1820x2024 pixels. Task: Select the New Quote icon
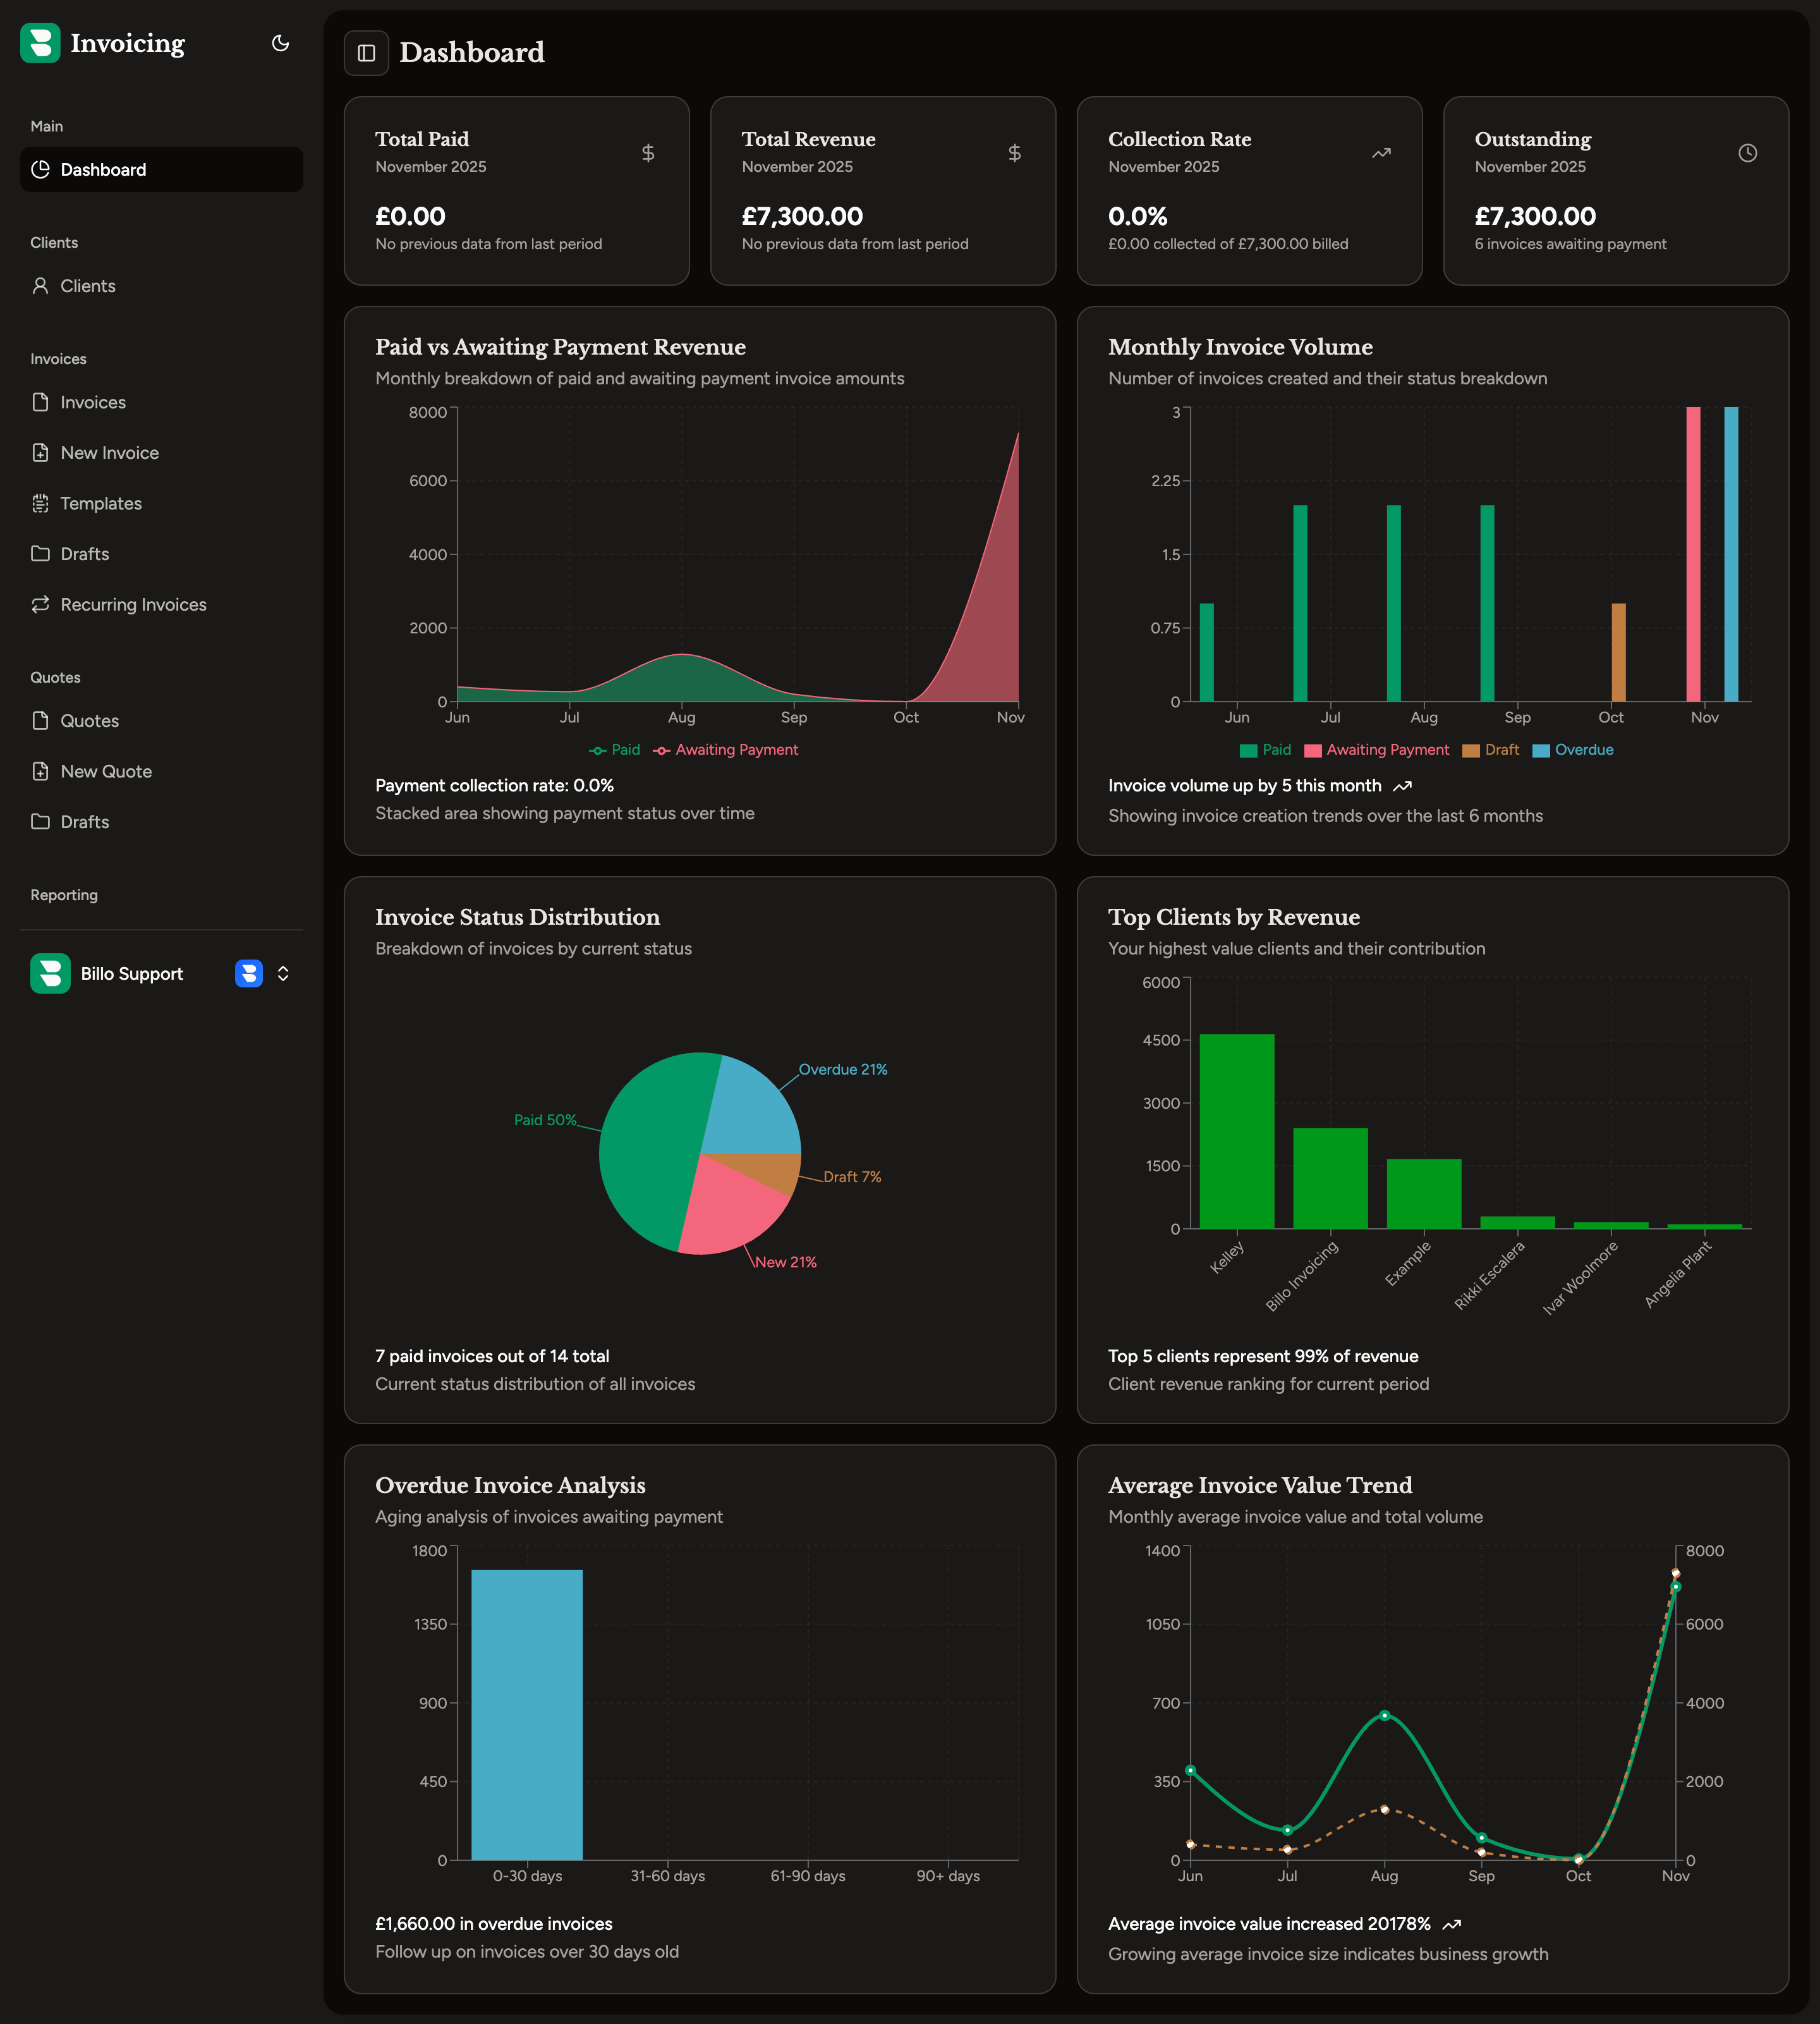click(40, 771)
